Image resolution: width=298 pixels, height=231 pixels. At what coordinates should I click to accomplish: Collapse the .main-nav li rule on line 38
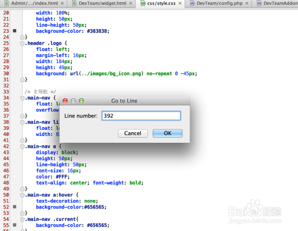pyautogui.click(x=23, y=122)
